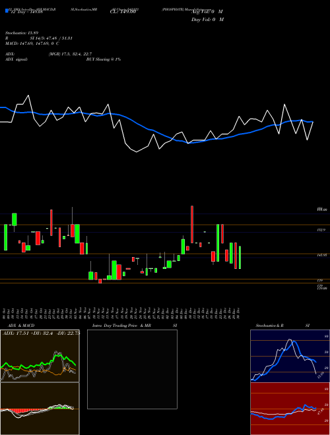
Task: Select the 'ADX: 17.51 +DY: 32.4 -DY: 22.75' readout
Action: click(x=41, y=333)
